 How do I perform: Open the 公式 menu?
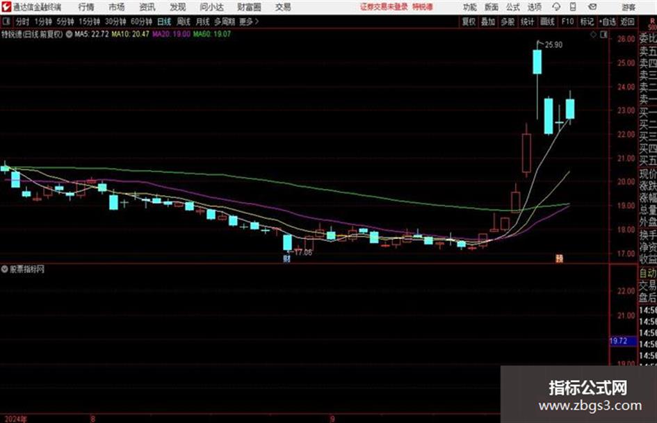513,7
